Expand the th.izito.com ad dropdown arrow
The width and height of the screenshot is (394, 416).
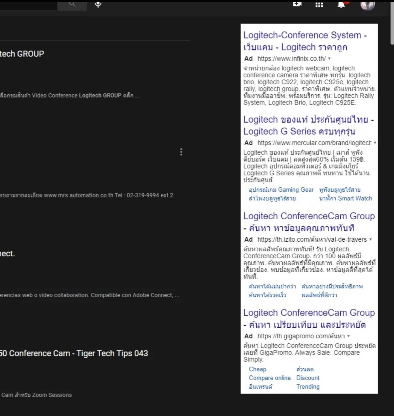click(370, 239)
